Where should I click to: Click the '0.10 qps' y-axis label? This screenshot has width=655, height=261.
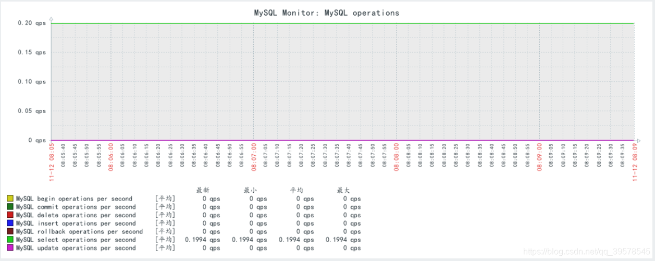[x=32, y=82]
